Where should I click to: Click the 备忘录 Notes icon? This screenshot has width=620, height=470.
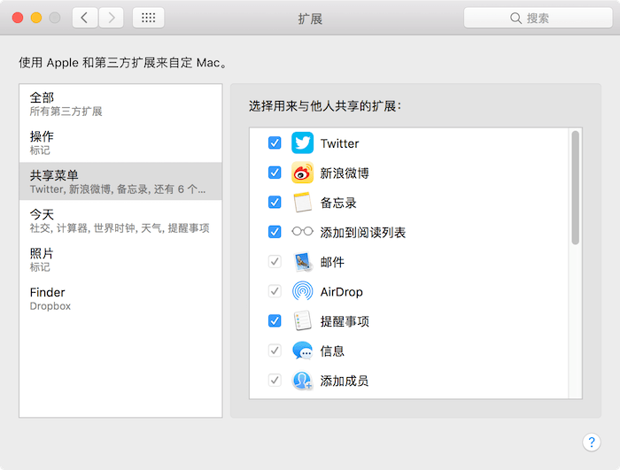tap(303, 203)
